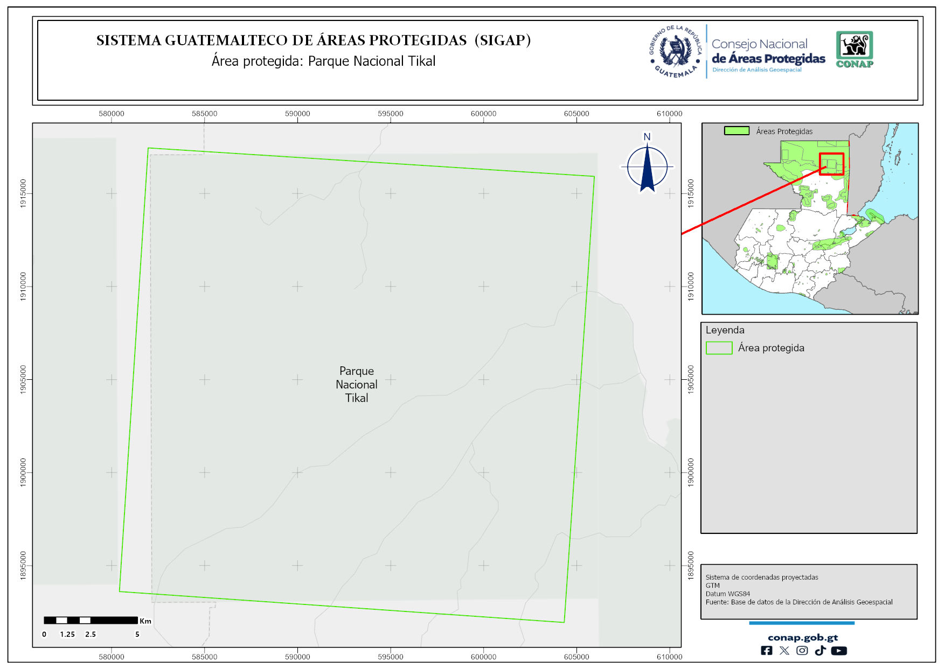Click the top 595000 coordinate label
Image resolution: width=945 pixels, height=668 pixels.
click(x=390, y=114)
